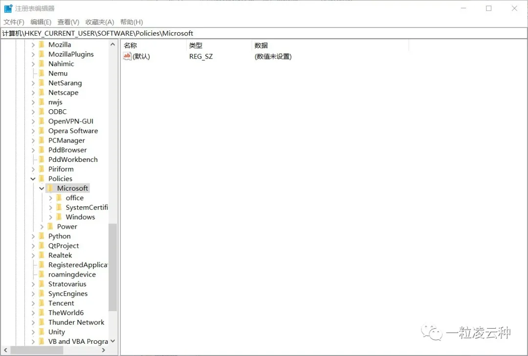Click the Policies folder icon
Screen dimensions: 528x356
pos(42,178)
